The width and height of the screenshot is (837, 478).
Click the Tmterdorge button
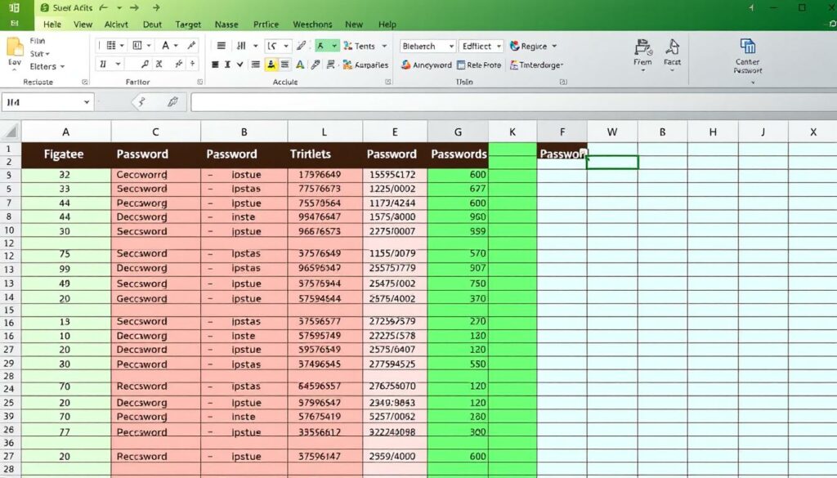[539, 65]
